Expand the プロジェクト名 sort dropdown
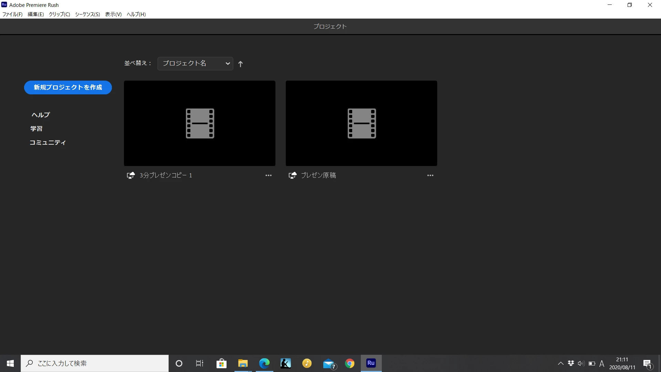Screen dimensions: 661x372 pos(195,63)
